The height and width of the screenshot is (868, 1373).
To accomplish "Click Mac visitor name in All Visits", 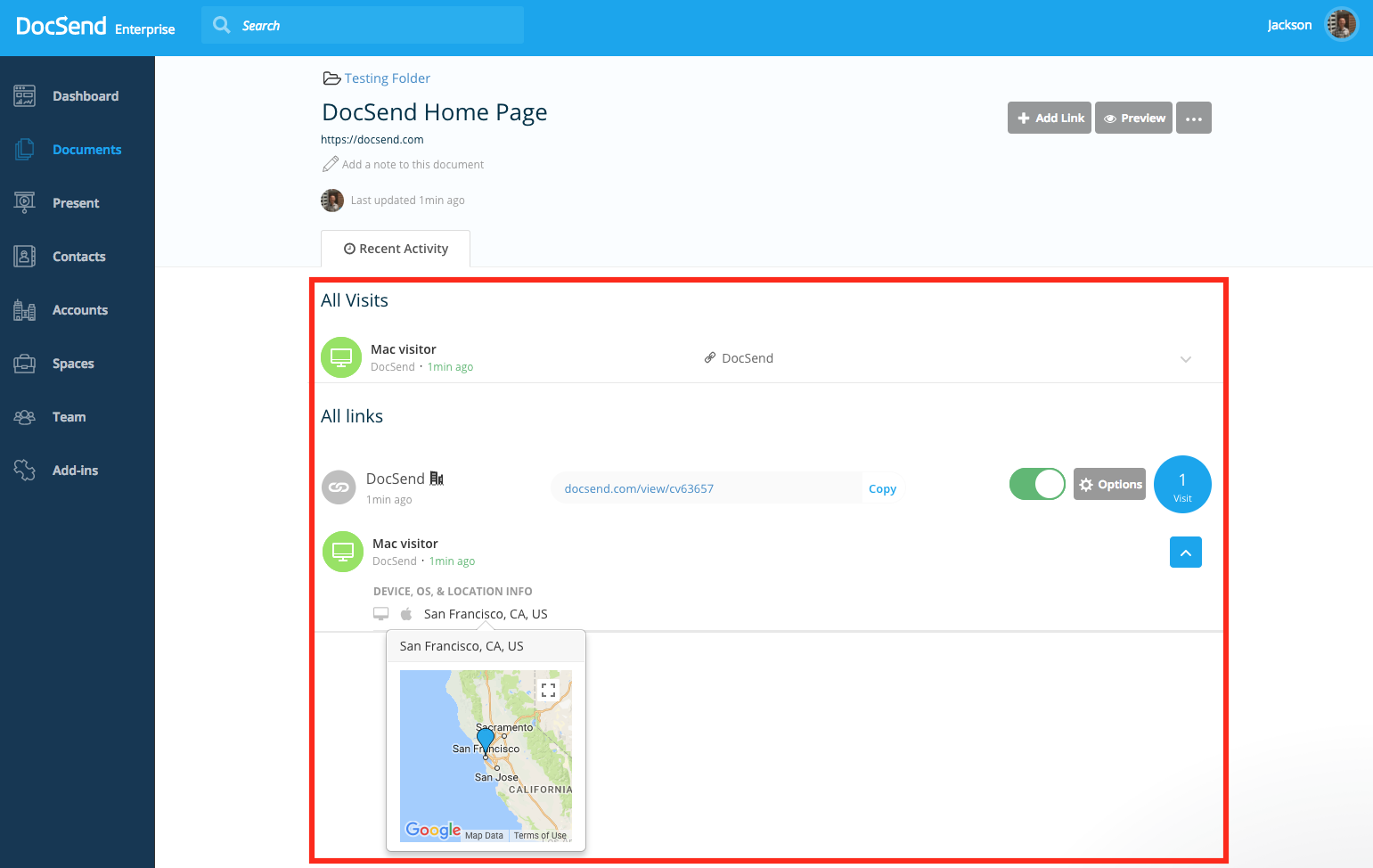I will (404, 349).
